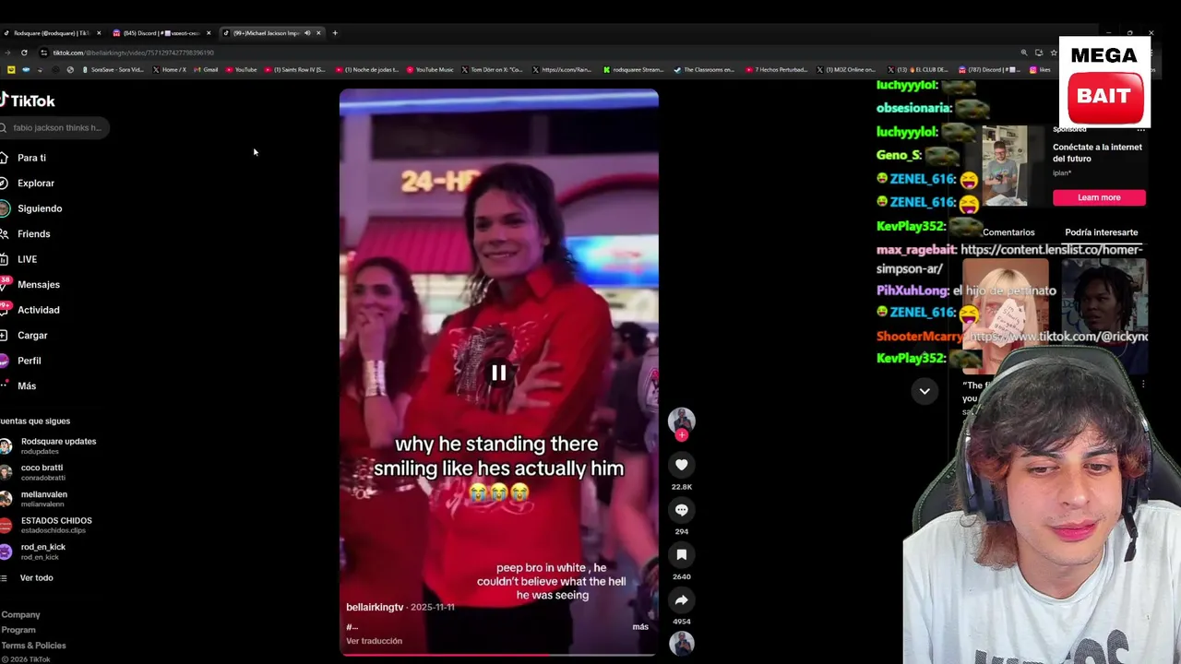The width and height of the screenshot is (1181, 664).
Task: Reload the page
Action: pos(24,53)
